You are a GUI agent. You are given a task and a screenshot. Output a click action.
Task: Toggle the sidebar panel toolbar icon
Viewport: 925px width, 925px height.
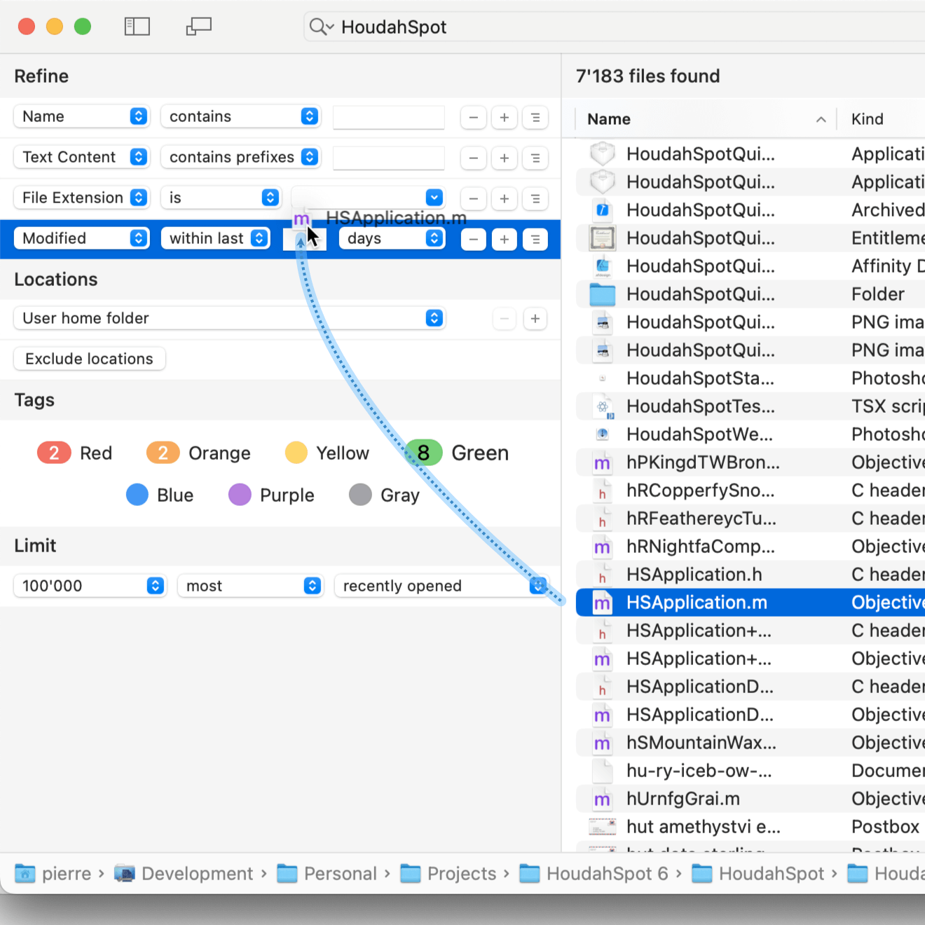(137, 27)
